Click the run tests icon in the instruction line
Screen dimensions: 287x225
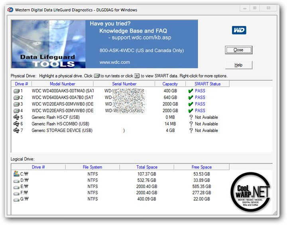click(x=96, y=76)
